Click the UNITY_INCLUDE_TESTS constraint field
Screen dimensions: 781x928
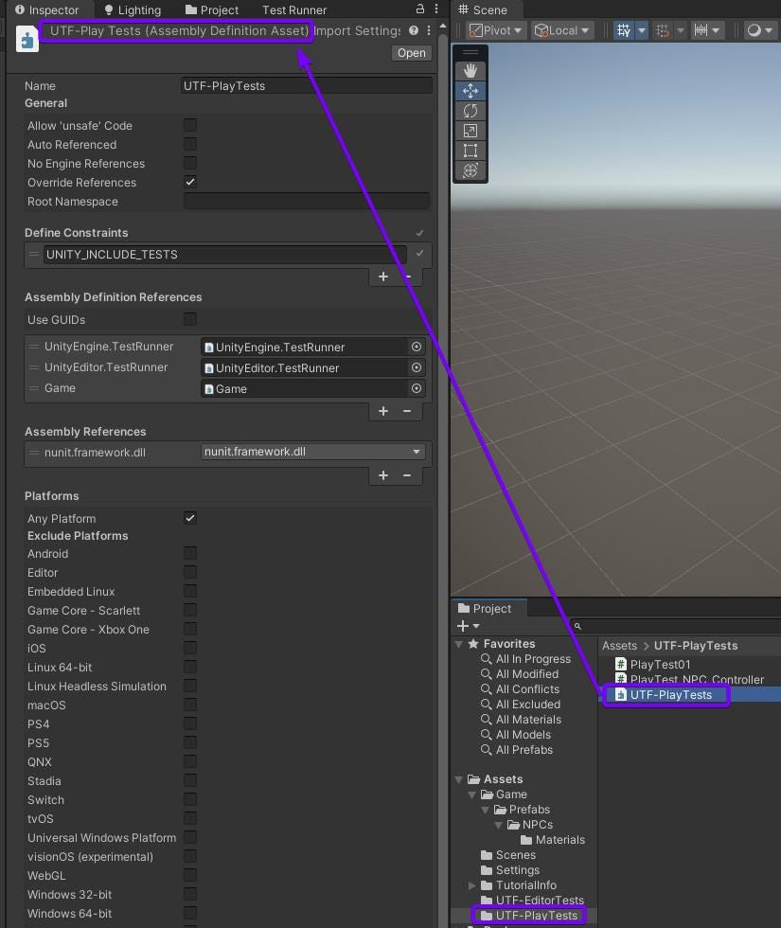click(x=225, y=255)
